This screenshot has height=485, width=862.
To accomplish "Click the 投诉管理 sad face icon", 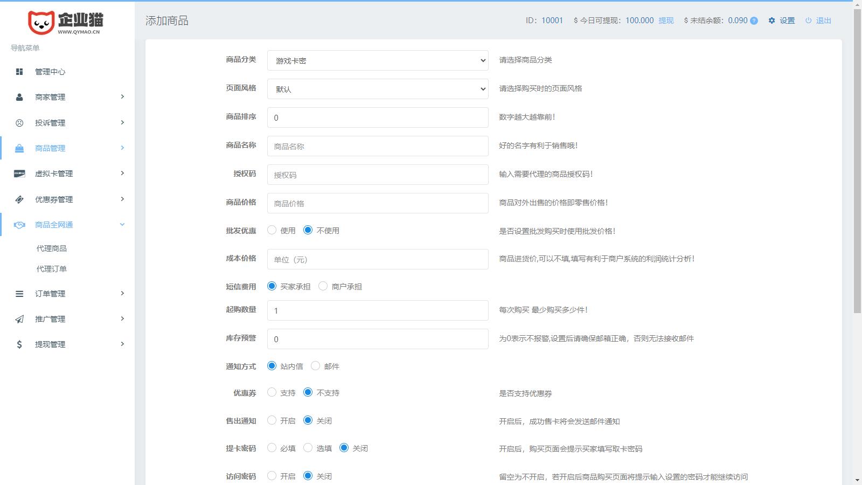I will click(19, 123).
